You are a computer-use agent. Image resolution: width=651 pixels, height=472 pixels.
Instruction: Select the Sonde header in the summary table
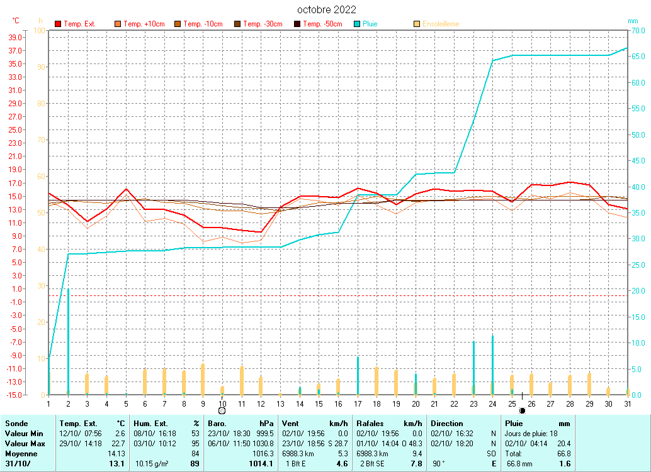[16, 424]
